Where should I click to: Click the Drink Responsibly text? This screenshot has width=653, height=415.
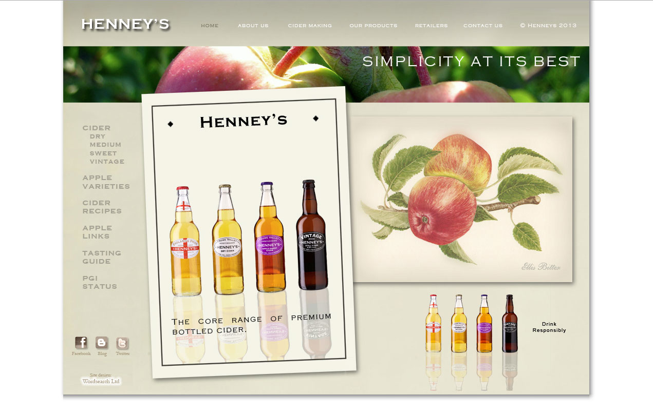pos(549,327)
